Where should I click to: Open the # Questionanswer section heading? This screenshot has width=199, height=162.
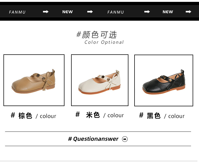tap(93, 139)
